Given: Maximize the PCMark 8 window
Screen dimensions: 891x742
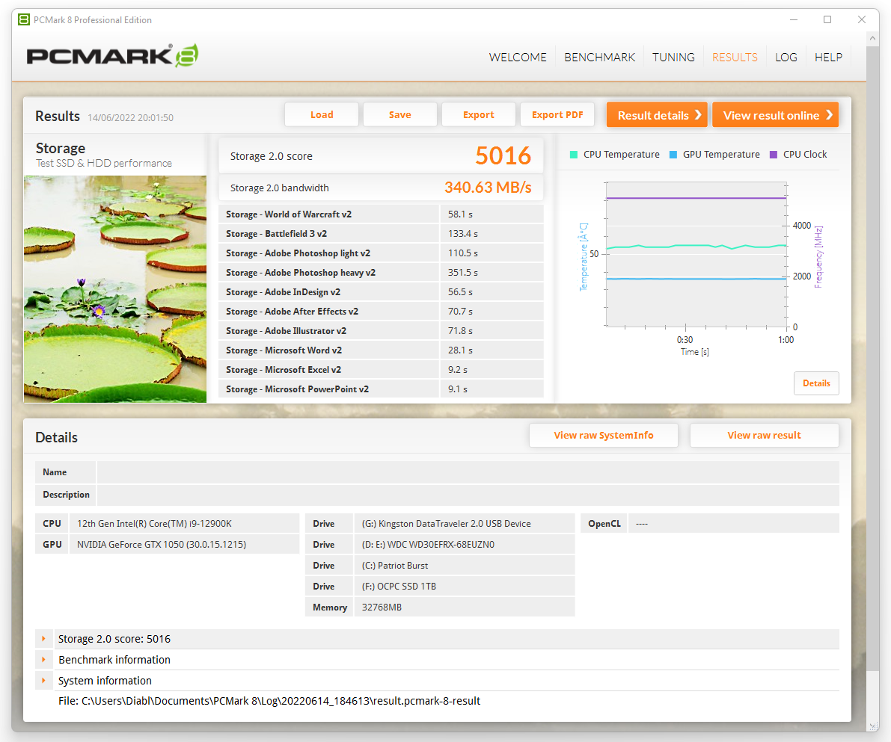Looking at the screenshot, I should coord(827,20).
